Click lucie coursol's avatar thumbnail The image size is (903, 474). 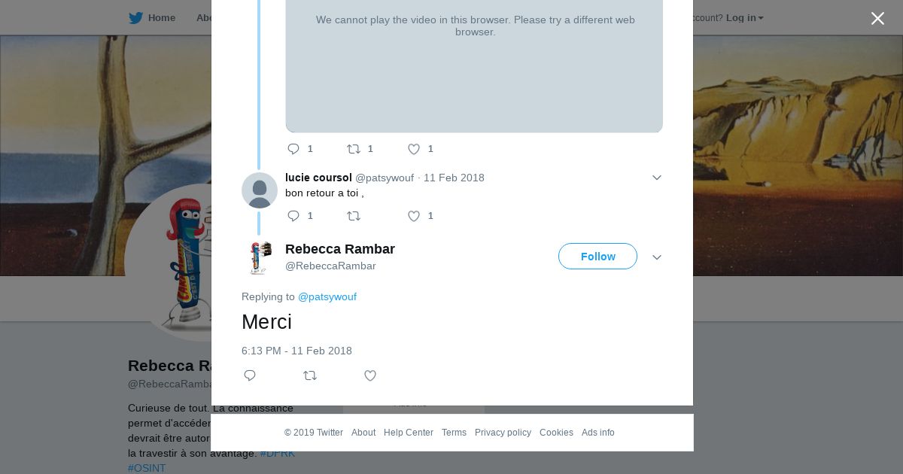click(x=260, y=190)
